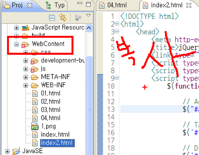Image resolution: width=199 pixels, height=155 pixels.
Task: Select 01.html in the project tree
Action: click(51, 93)
